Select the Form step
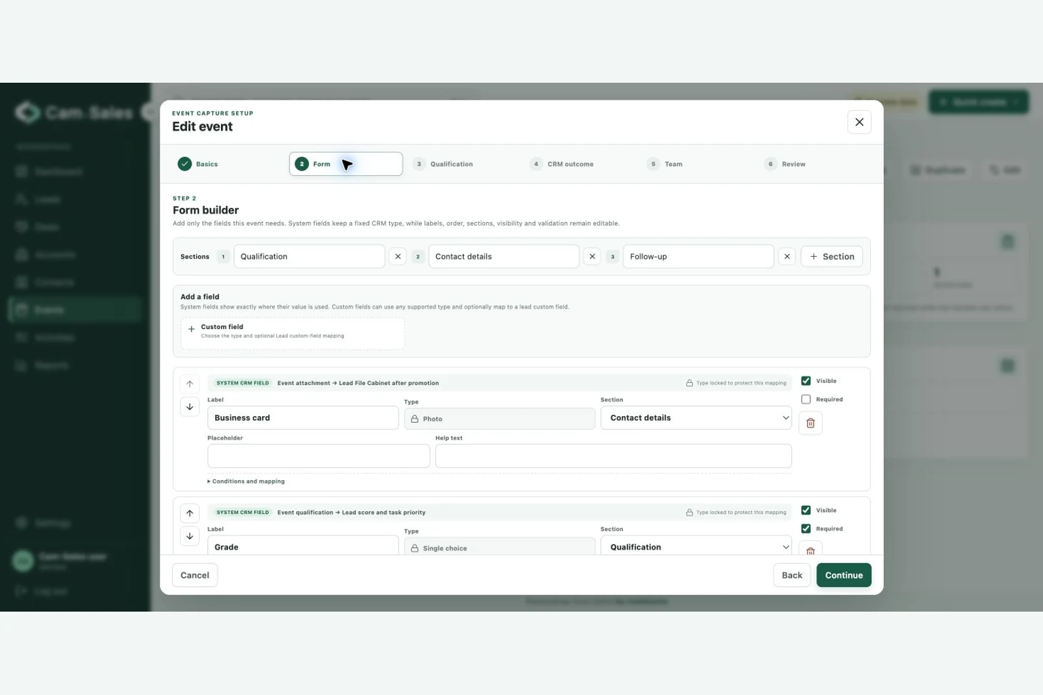The image size is (1043, 695). (346, 164)
